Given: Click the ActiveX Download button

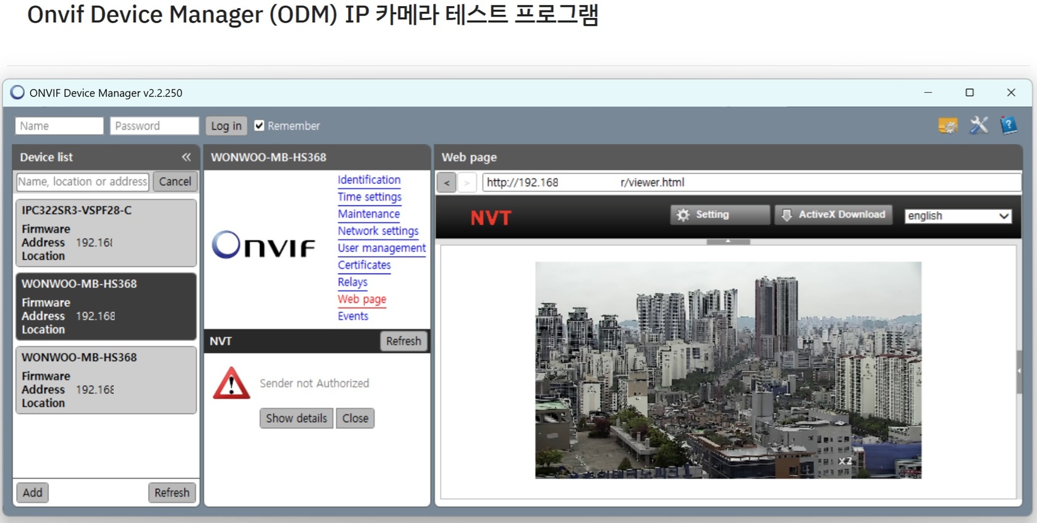Looking at the screenshot, I should [x=834, y=215].
